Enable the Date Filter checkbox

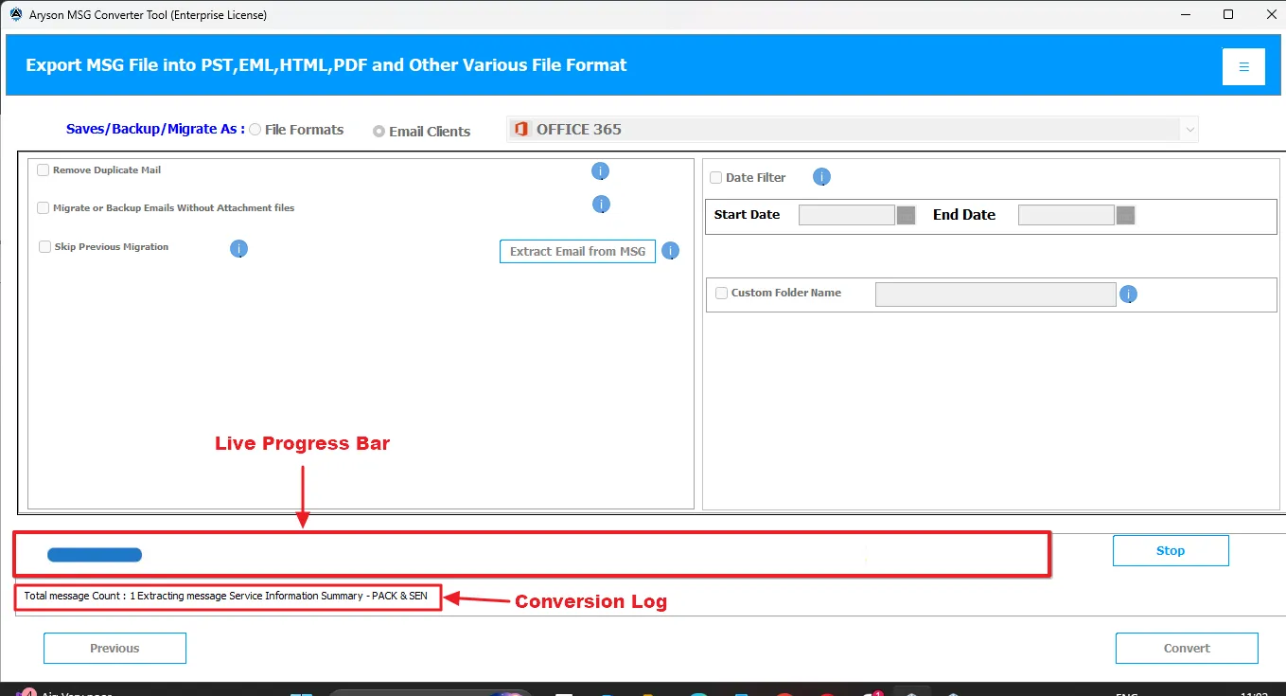click(716, 178)
